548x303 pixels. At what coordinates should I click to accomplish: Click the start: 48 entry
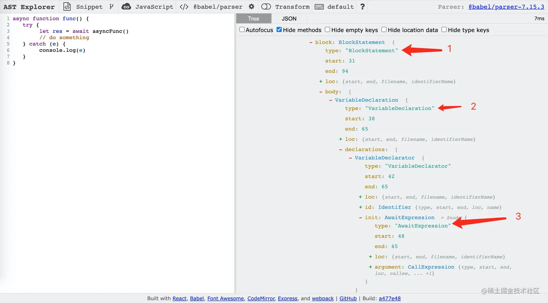[x=390, y=236]
